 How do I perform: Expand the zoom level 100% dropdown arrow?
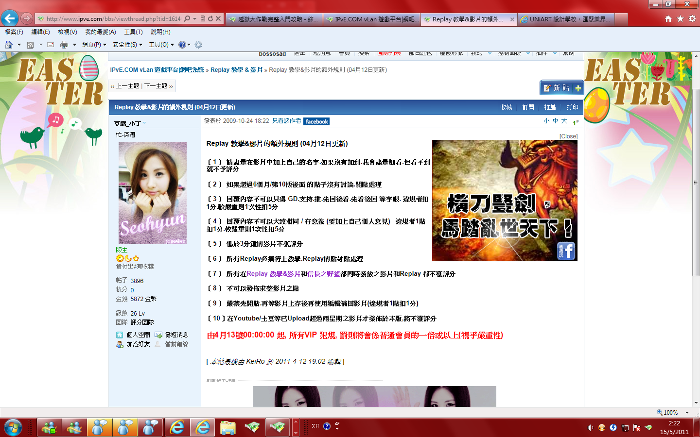687,412
